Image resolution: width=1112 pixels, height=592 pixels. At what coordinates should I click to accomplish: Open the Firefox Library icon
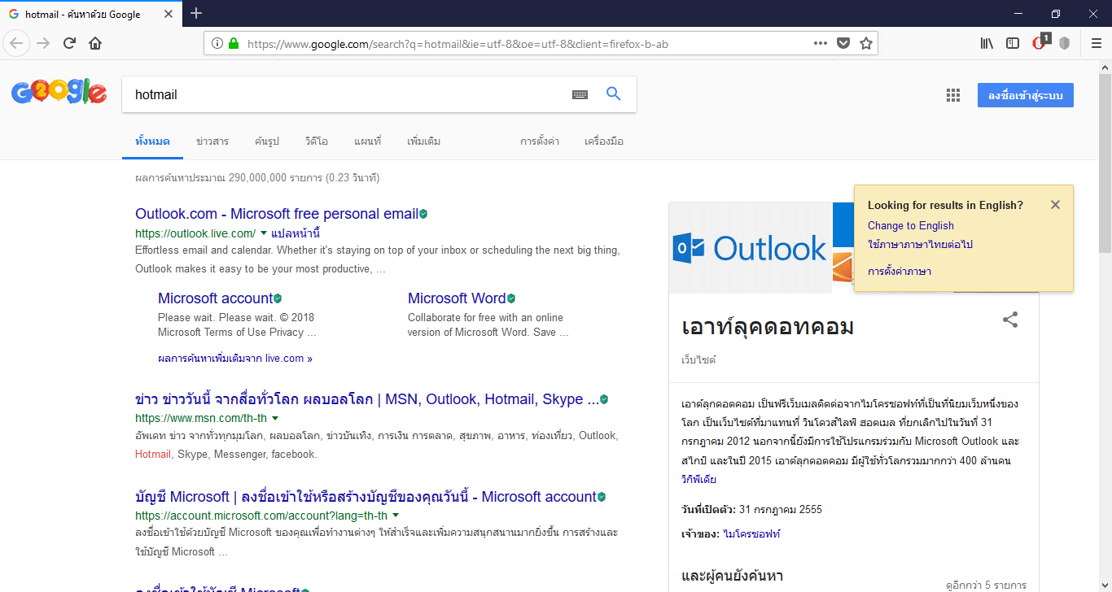coord(986,43)
